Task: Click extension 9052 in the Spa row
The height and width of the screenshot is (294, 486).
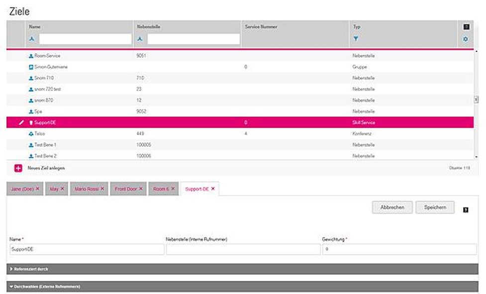Action: click(141, 111)
